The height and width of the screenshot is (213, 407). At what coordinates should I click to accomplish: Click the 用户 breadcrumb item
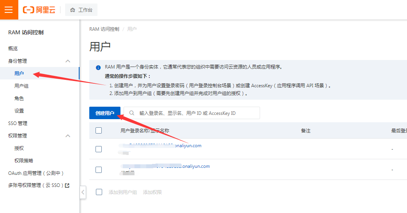pyautogui.click(x=132, y=29)
